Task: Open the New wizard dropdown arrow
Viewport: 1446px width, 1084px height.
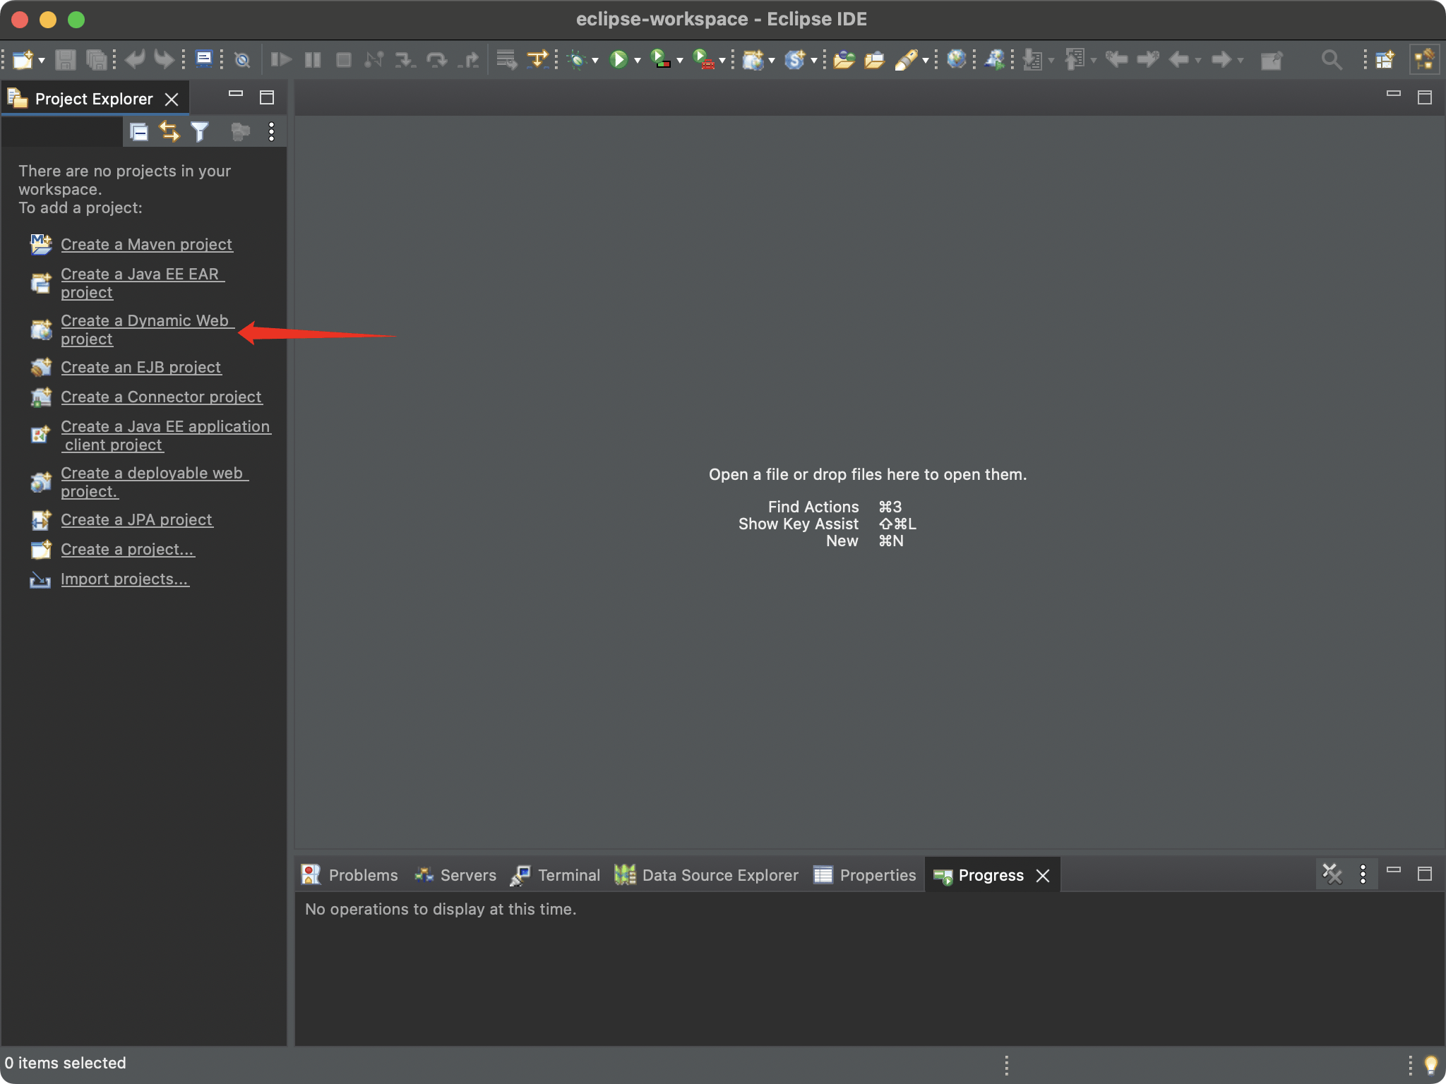Action: (42, 61)
